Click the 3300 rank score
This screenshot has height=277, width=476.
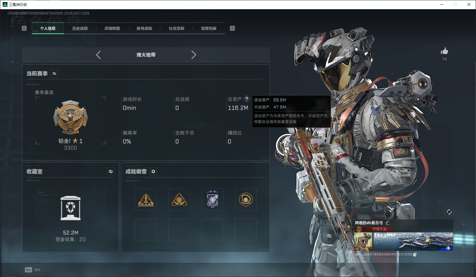[70, 148]
